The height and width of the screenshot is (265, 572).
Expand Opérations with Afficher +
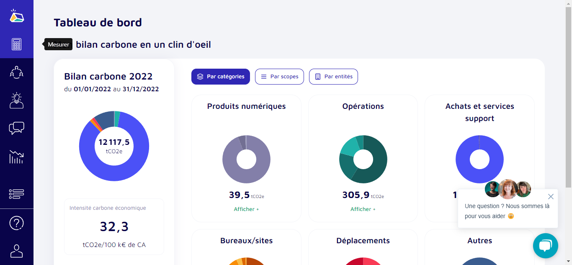(x=363, y=209)
